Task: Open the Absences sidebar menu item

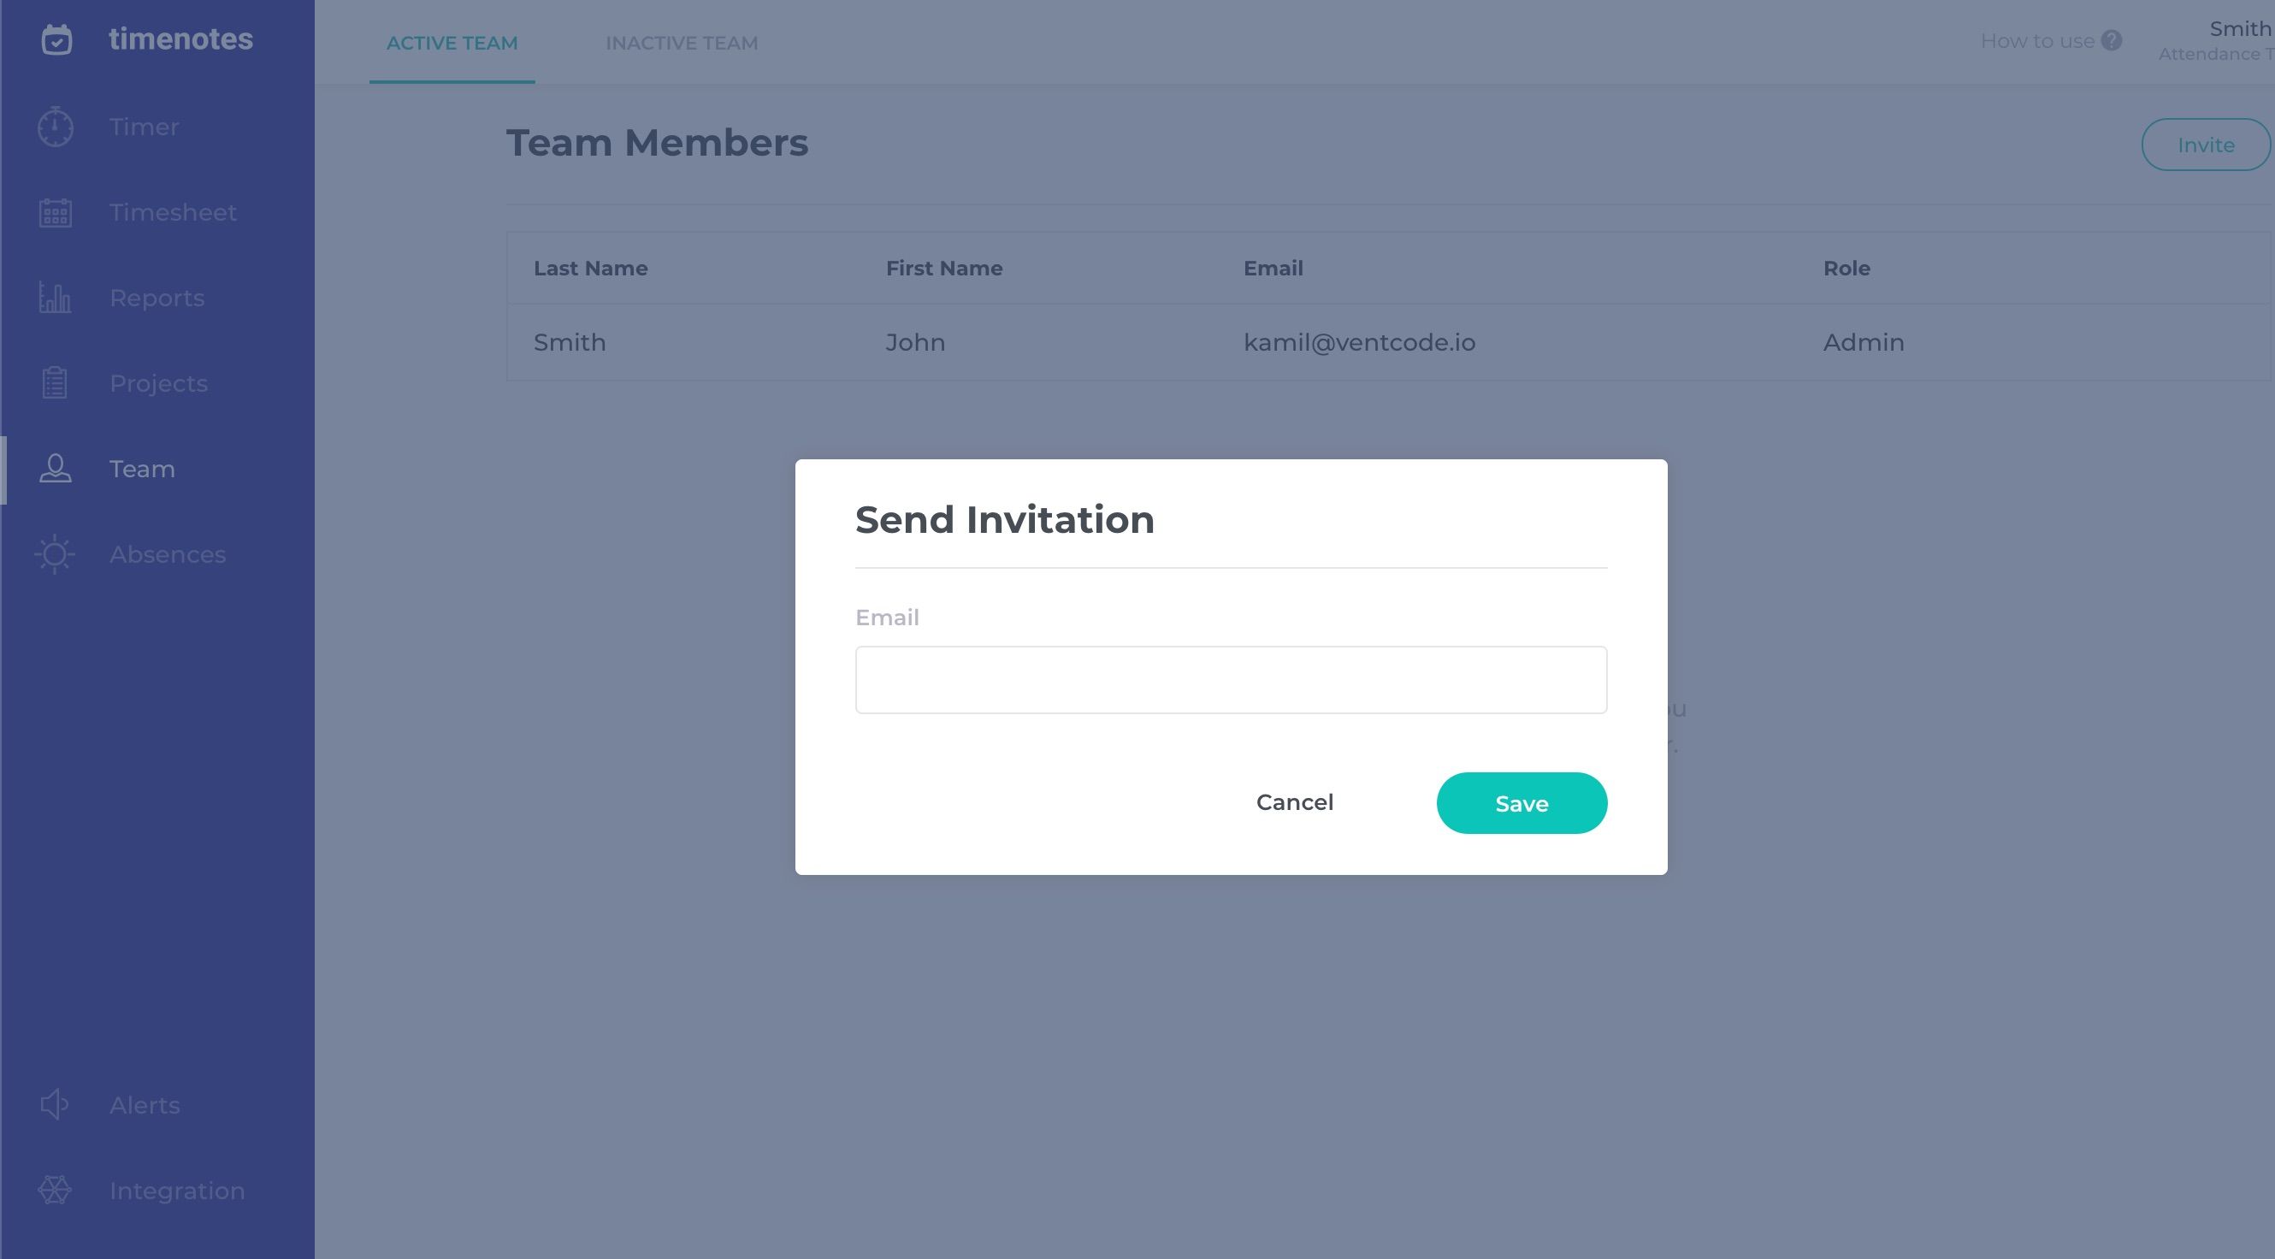Action: [167, 554]
